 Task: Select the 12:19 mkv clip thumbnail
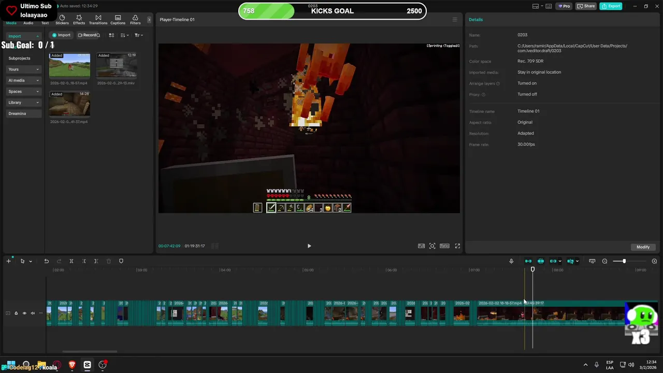[x=117, y=65]
